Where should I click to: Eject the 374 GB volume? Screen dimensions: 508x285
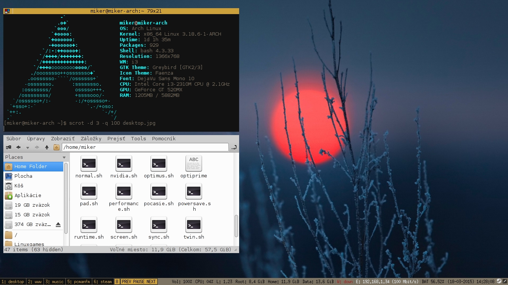58,225
